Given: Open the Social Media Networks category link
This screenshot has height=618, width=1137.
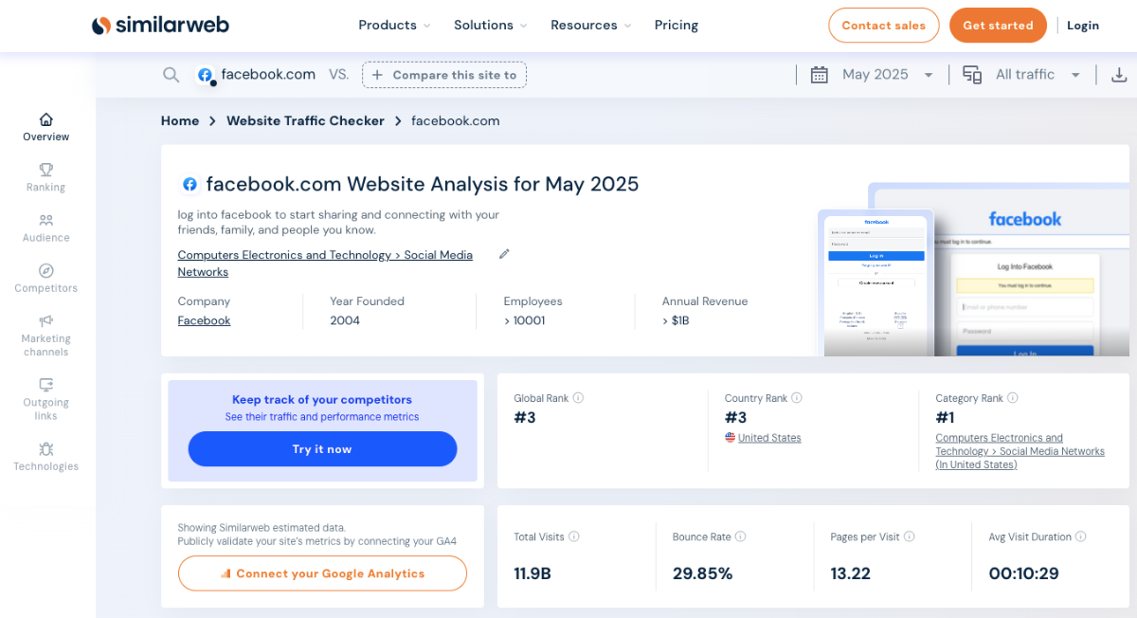Looking at the screenshot, I should [325, 264].
